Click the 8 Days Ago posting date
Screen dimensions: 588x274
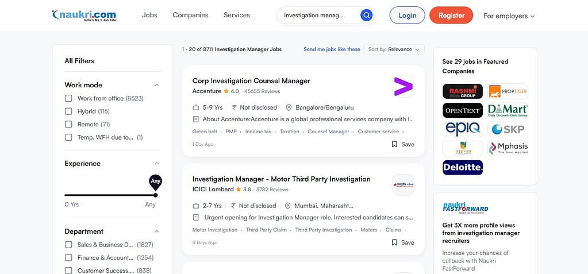[205, 242]
